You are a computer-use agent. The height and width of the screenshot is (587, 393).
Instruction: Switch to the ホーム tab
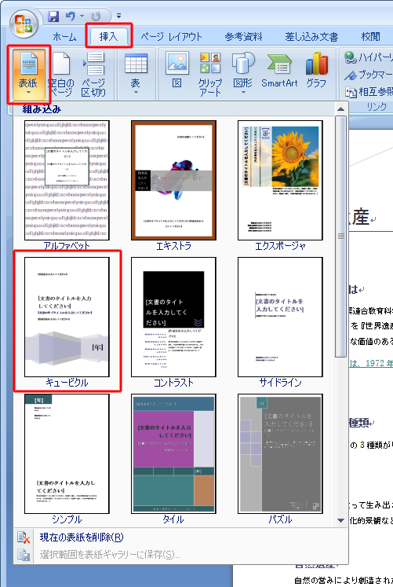pos(64,37)
